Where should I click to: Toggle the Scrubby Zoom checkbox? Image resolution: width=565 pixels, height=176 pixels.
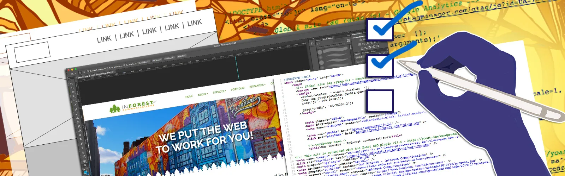coord(124,65)
